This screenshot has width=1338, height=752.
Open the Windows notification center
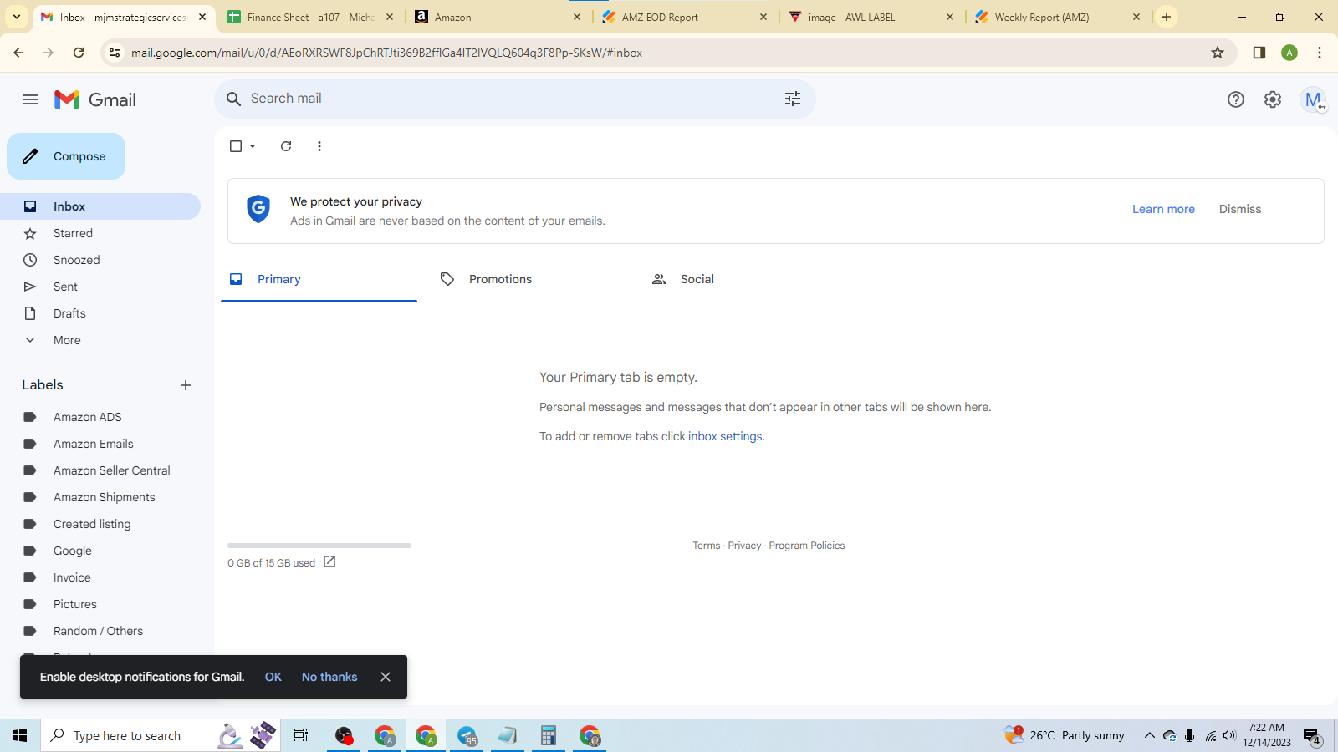(1311, 736)
